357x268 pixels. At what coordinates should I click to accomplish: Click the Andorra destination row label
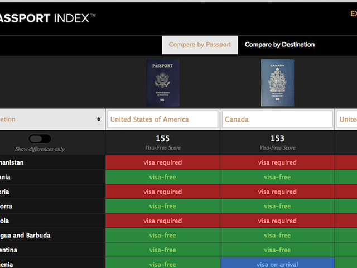[x=6, y=206]
